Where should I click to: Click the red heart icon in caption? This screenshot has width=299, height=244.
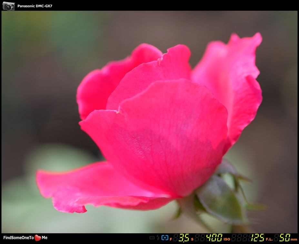click(x=38, y=238)
